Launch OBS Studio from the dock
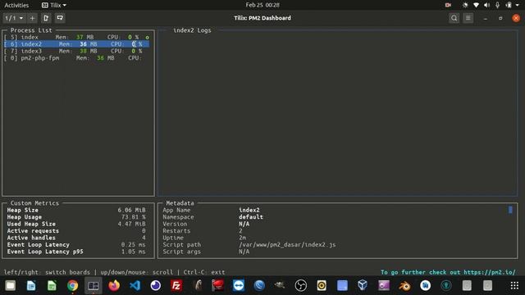The height and width of the screenshot is (295, 525). point(301,286)
